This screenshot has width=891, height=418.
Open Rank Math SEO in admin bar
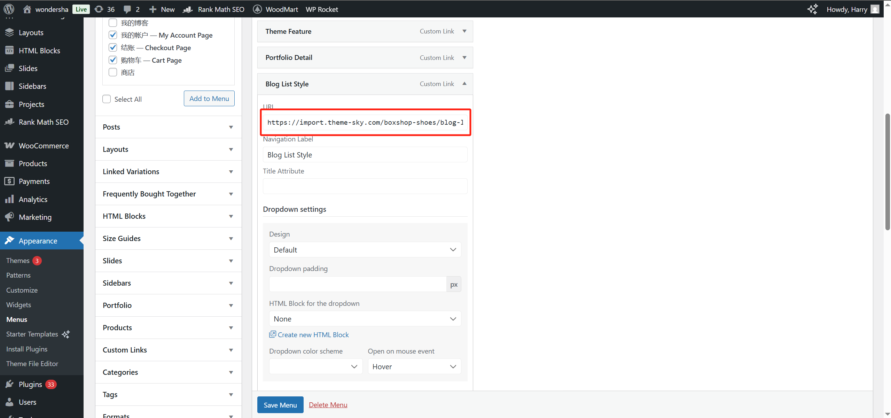click(221, 9)
